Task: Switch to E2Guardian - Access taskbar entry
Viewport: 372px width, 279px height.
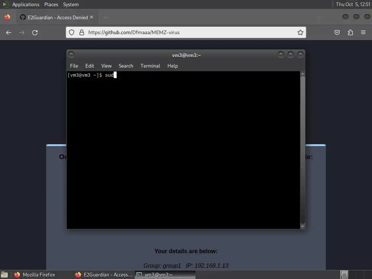Action: pos(104,275)
